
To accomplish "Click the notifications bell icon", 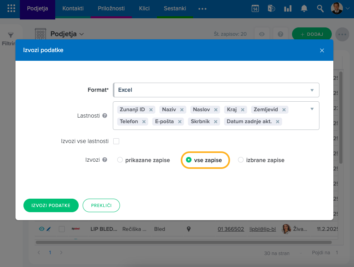I will (x=304, y=8).
